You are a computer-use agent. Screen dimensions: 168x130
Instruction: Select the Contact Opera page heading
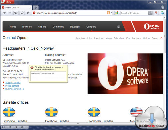(15, 38)
